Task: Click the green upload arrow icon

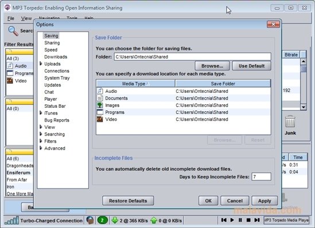Action: pyautogui.click(x=154, y=220)
